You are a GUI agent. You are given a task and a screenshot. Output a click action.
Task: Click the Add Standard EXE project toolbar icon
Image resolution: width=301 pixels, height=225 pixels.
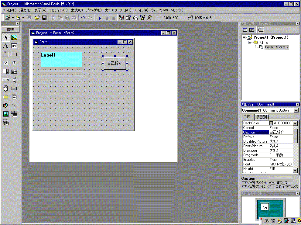[8, 18]
